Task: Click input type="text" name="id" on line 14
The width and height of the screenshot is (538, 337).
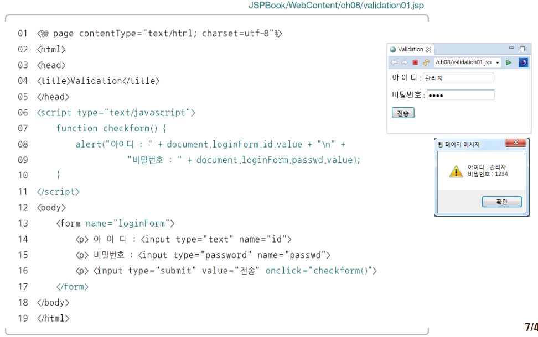Action: point(216,239)
